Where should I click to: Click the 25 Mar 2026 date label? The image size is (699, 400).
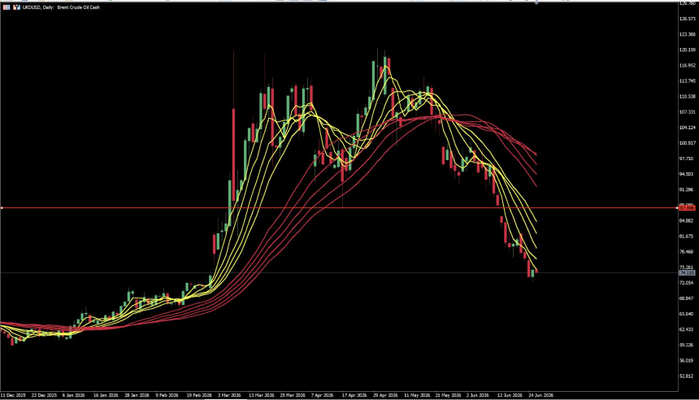[x=293, y=396]
